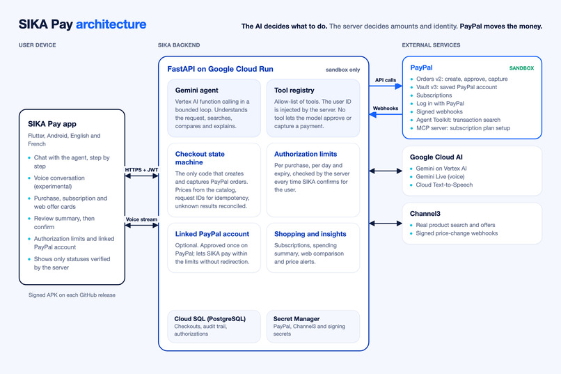Select the Gemini agent card
Screen dimensions: 561x374
tap(214, 108)
